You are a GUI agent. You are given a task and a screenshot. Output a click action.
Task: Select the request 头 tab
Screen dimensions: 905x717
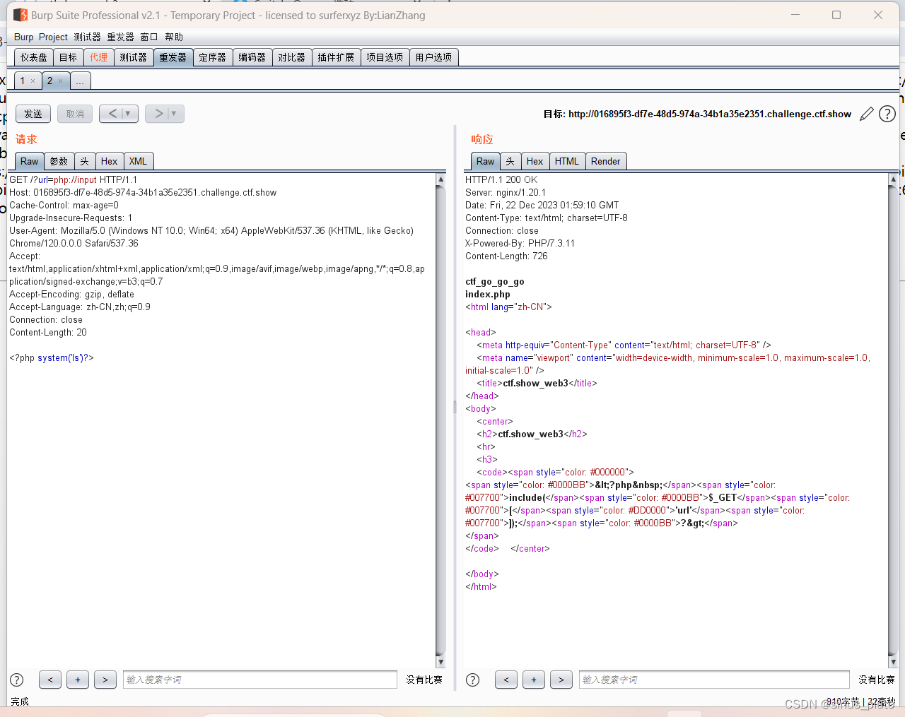[x=84, y=161]
